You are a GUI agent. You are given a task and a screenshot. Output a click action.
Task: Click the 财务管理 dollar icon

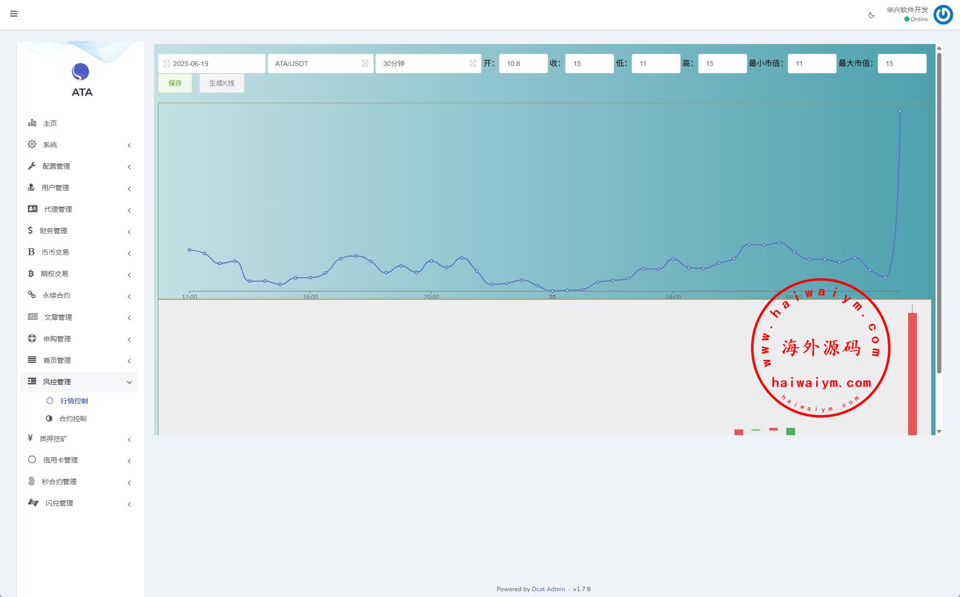point(30,230)
